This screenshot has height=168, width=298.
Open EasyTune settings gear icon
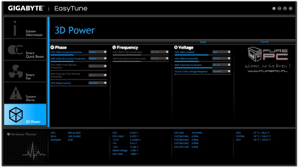click(x=274, y=8)
